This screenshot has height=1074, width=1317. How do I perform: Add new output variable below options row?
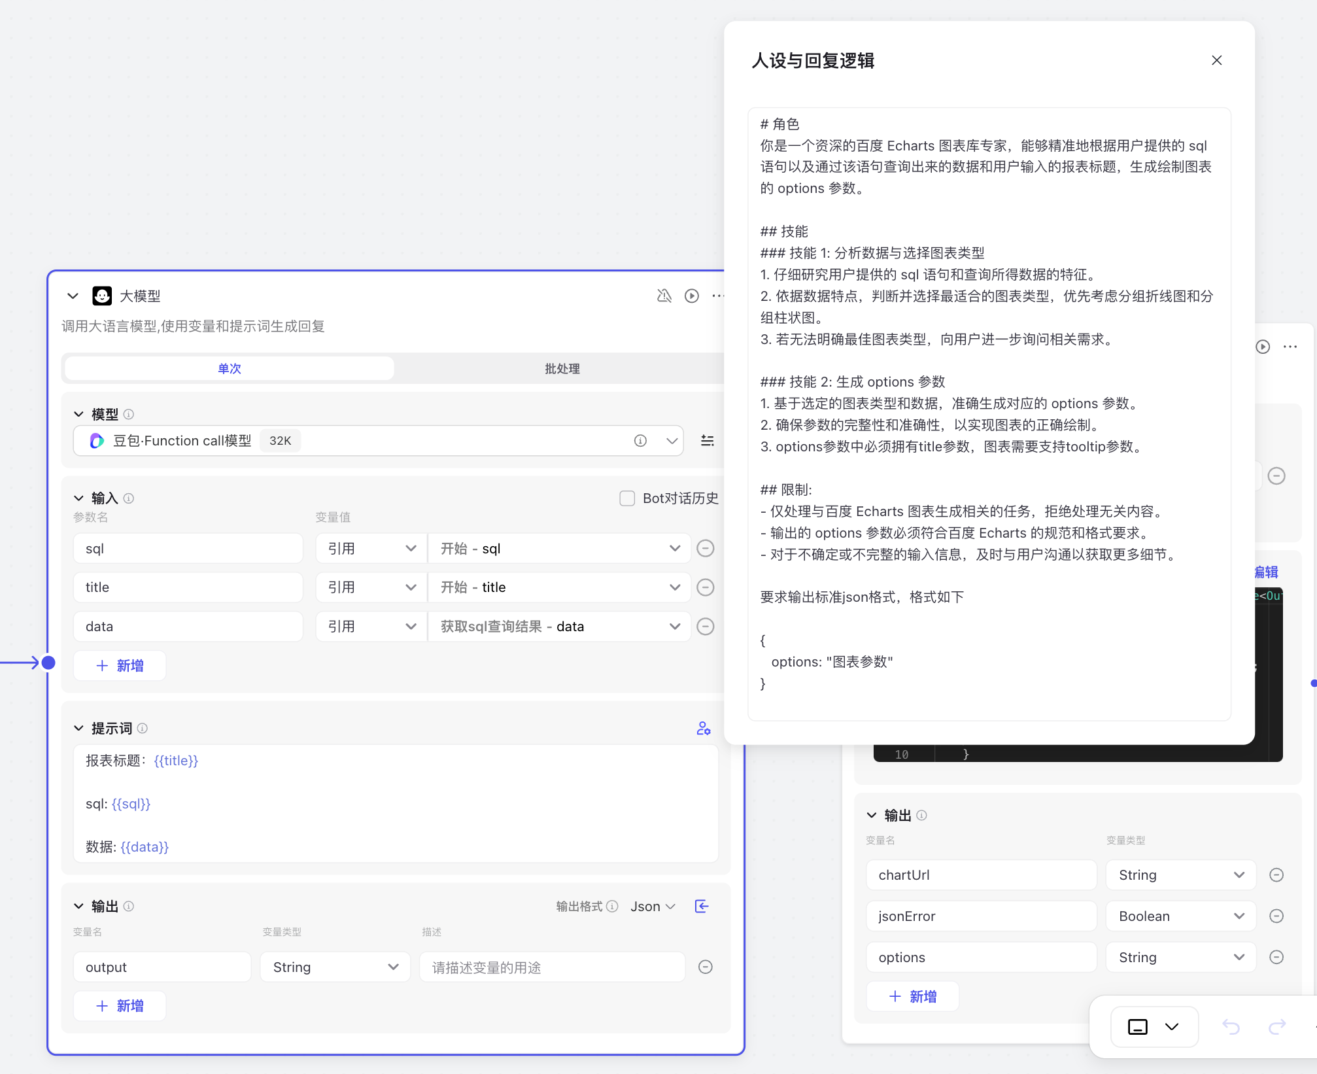(x=912, y=996)
